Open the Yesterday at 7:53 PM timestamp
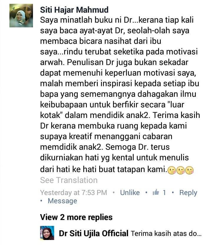Screen dimensions: 212x245 [x=74, y=193]
